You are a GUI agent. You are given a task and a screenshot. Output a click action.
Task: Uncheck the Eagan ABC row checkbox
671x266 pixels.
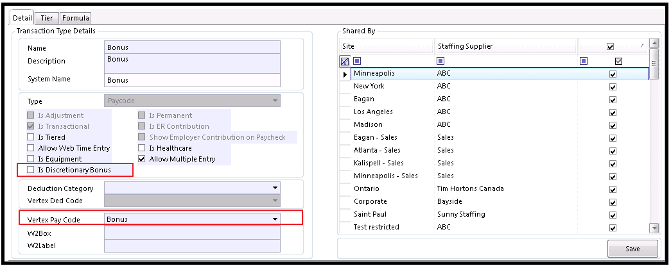click(613, 99)
